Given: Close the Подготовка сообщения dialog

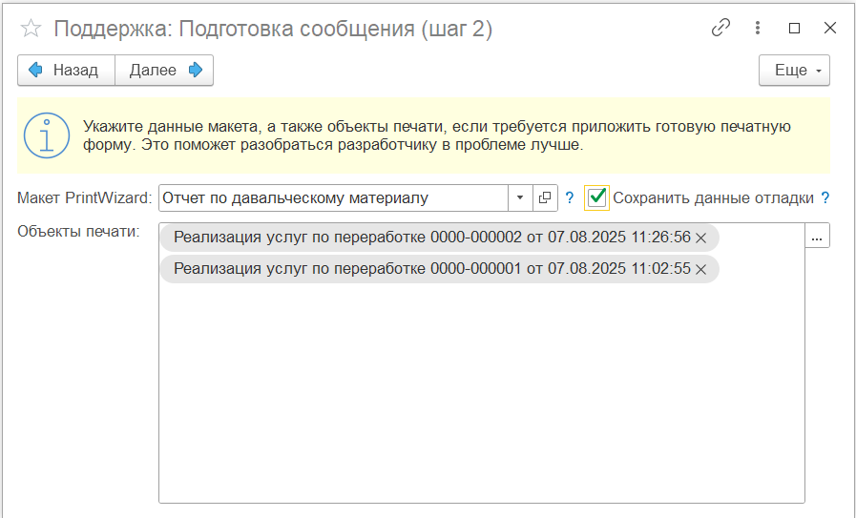Looking at the screenshot, I should pos(829,29).
